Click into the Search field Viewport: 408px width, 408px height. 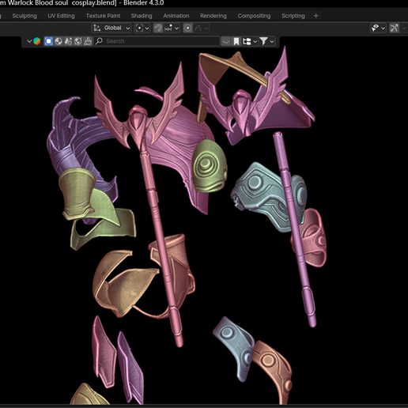[157, 41]
